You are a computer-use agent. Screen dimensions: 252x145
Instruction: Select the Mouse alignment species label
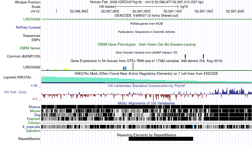[35, 111]
